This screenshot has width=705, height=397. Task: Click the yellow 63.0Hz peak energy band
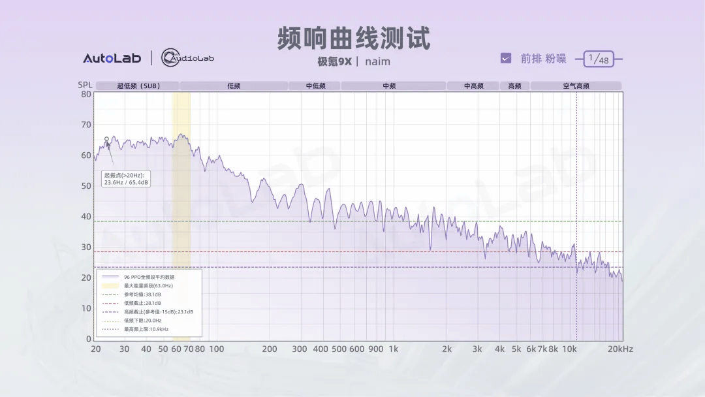click(181, 216)
